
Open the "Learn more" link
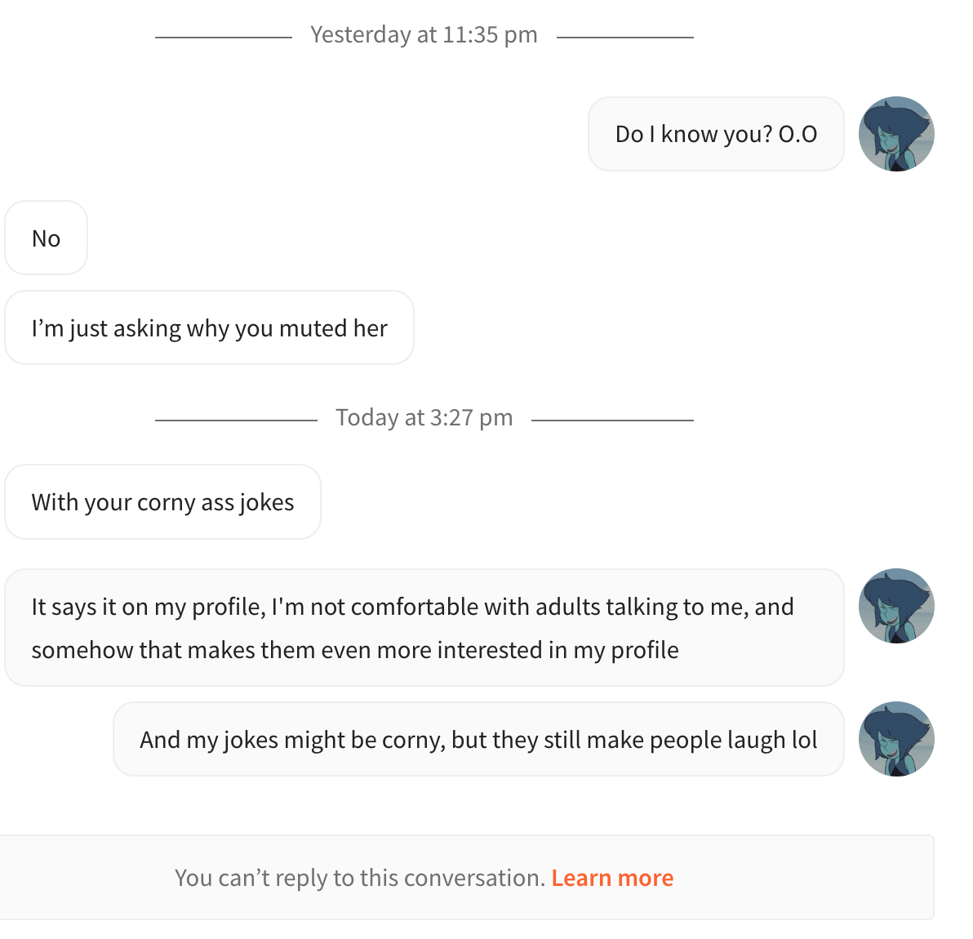click(x=612, y=878)
